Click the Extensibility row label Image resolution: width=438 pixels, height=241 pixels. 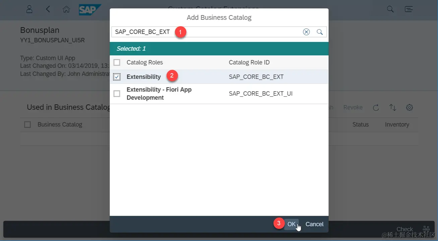[144, 77]
